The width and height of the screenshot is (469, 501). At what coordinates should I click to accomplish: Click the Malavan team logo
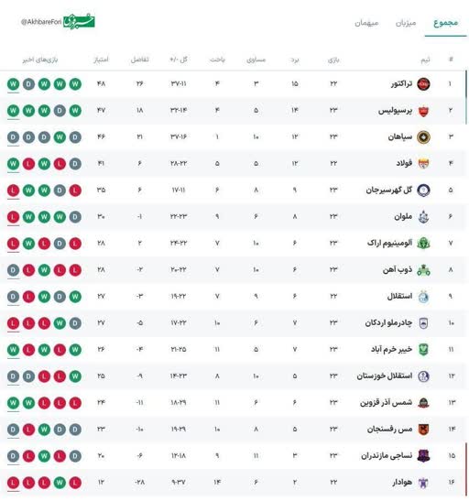(423, 217)
